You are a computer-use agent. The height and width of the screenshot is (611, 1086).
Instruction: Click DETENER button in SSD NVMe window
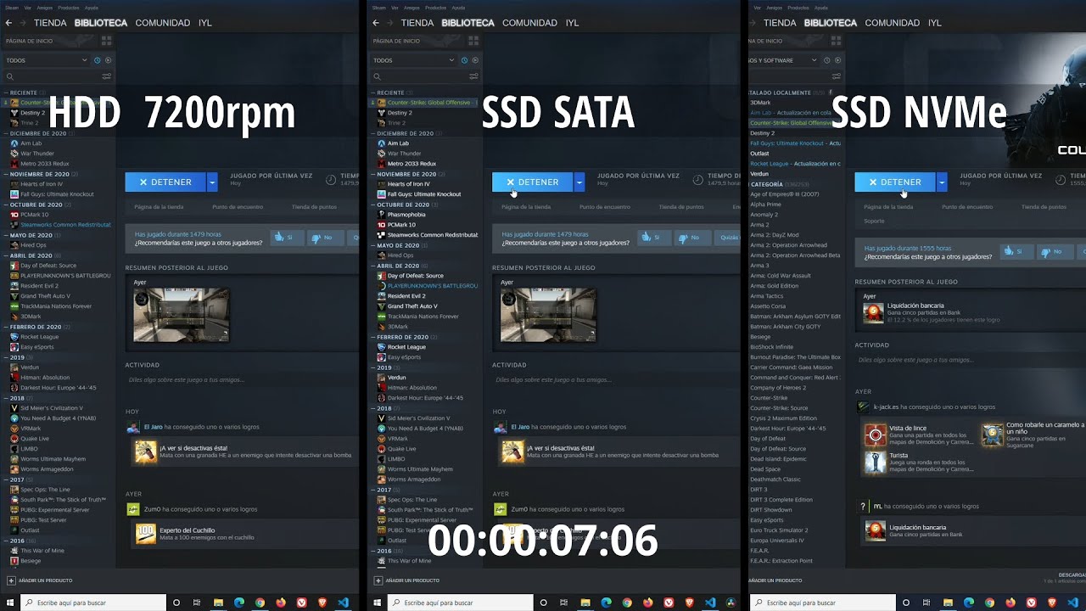click(x=895, y=182)
